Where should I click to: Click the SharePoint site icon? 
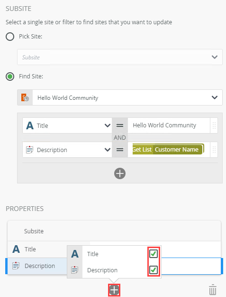(25, 97)
